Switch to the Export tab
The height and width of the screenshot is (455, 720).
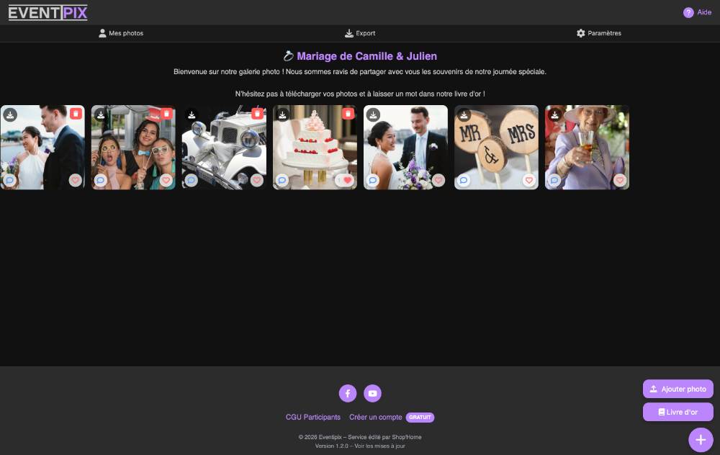point(360,33)
